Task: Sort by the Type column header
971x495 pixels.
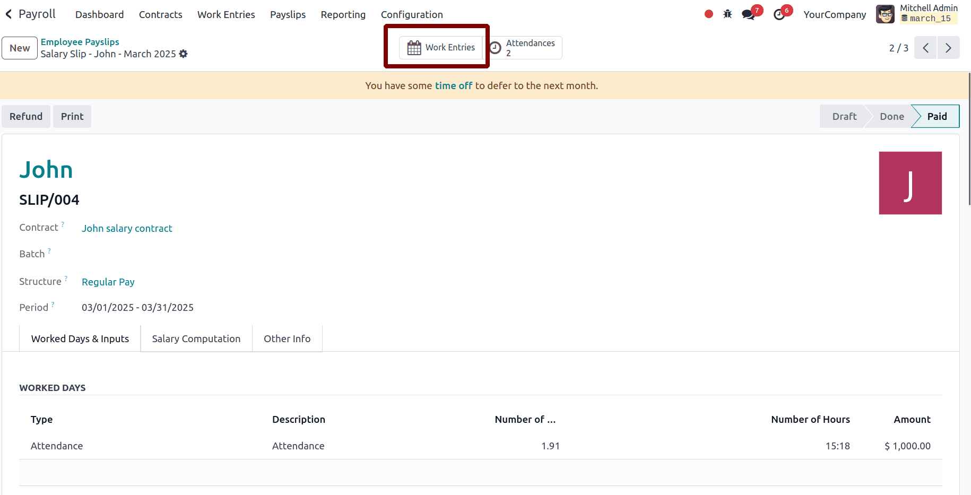Action: pyautogui.click(x=41, y=419)
